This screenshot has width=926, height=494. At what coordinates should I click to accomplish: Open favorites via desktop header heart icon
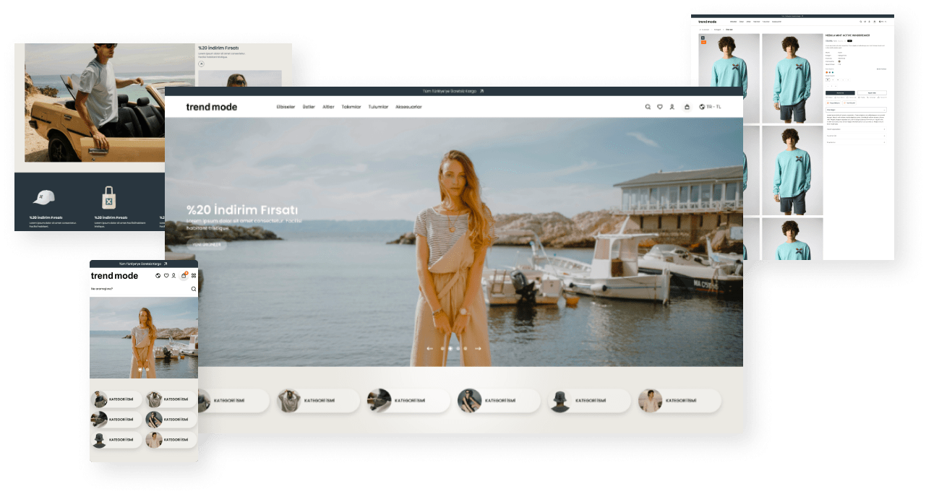[660, 107]
